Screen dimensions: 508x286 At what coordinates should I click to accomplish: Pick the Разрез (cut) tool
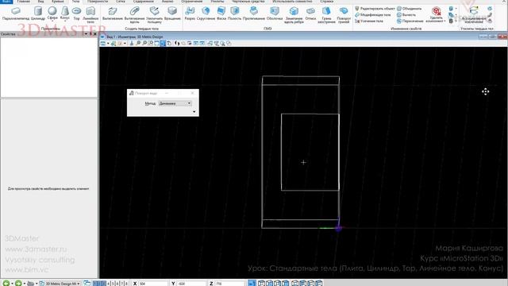click(x=190, y=14)
